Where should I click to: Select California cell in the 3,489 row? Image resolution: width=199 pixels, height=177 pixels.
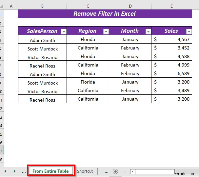tap(88, 90)
